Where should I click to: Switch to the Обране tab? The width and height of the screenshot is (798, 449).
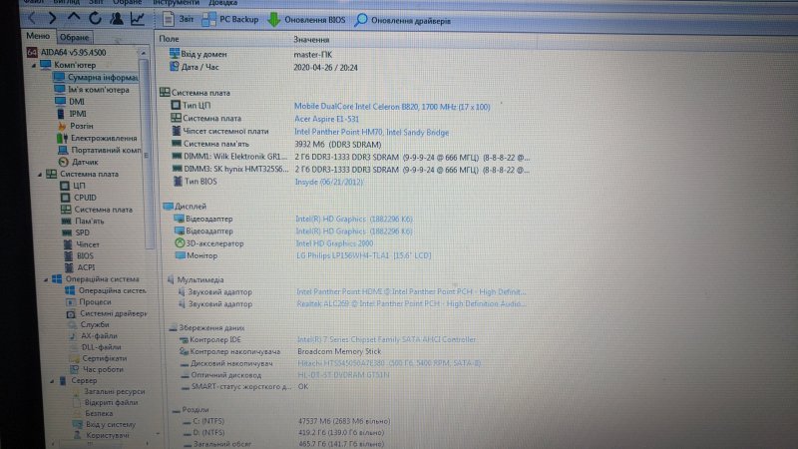72,37
